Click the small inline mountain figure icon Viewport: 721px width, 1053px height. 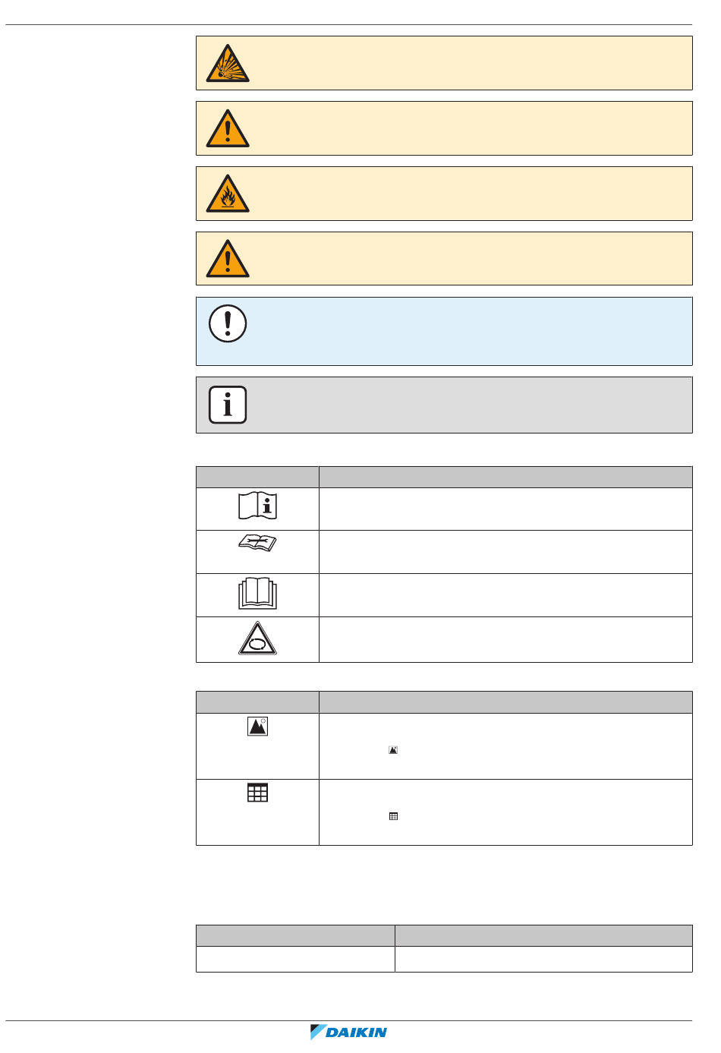[x=393, y=750]
